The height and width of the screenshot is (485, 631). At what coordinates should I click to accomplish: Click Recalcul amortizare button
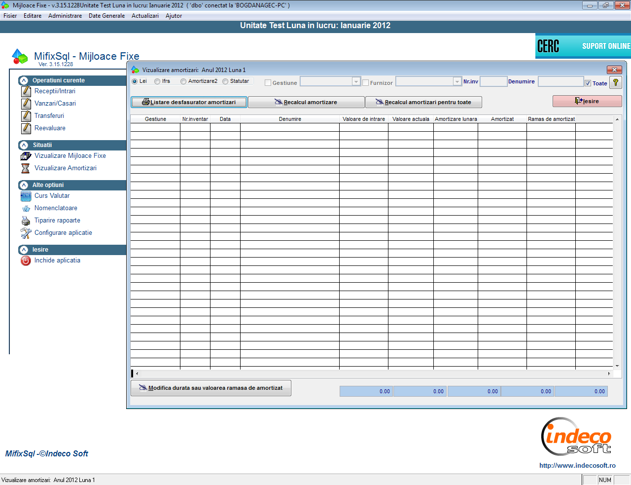(x=306, y=102)
